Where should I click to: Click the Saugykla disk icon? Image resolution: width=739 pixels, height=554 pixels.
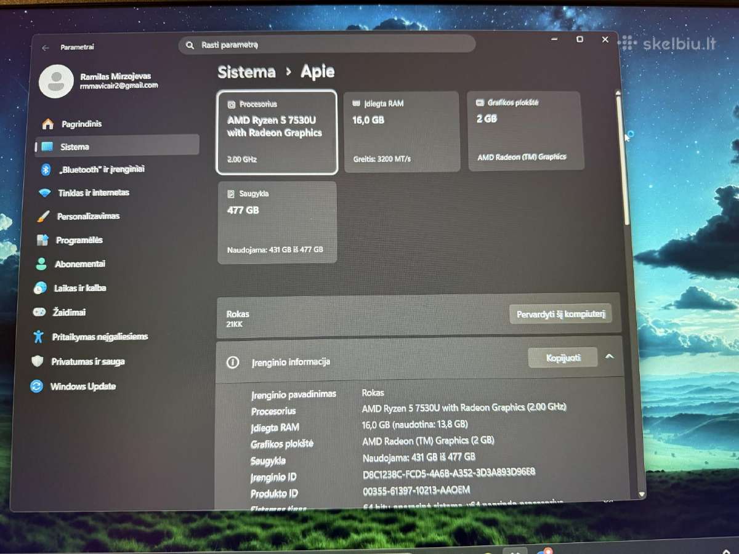coord(232,194)
